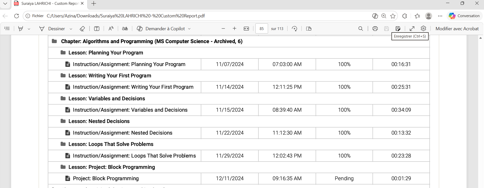Toggle fit to width view

coord(246,29)
